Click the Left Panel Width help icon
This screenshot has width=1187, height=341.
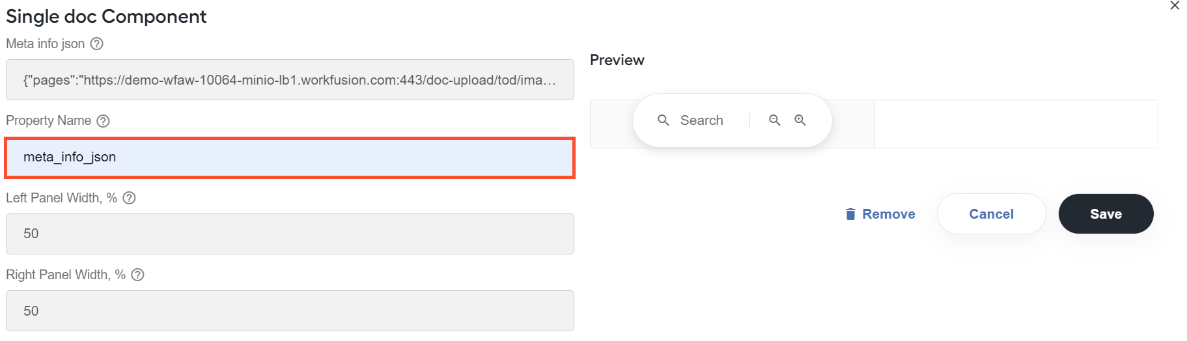[129, 198]
